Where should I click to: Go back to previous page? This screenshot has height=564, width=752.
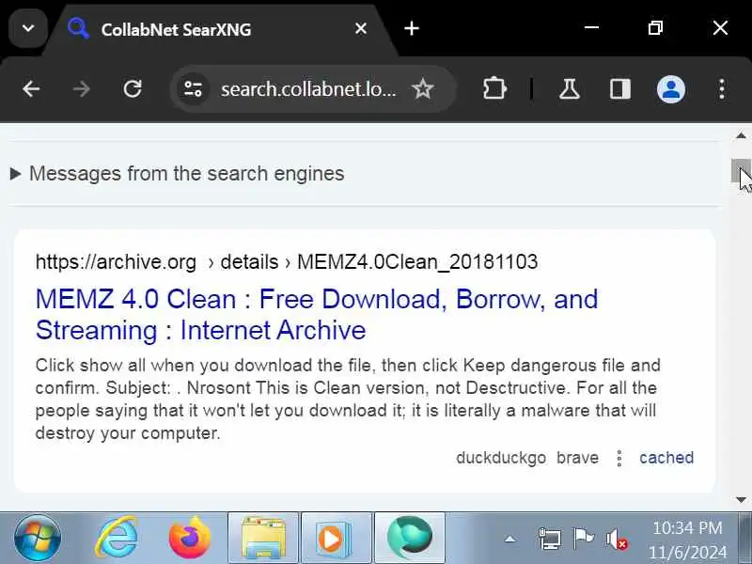[31, 89]
